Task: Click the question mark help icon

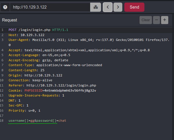Action: (5, 7)
